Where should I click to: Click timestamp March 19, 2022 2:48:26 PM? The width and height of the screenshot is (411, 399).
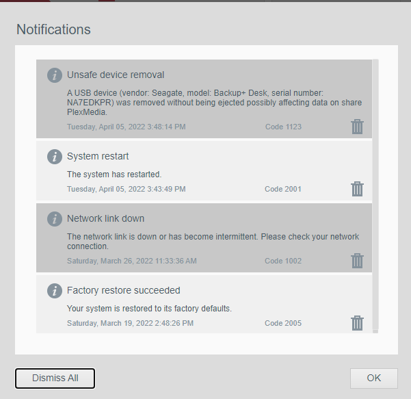130,323
